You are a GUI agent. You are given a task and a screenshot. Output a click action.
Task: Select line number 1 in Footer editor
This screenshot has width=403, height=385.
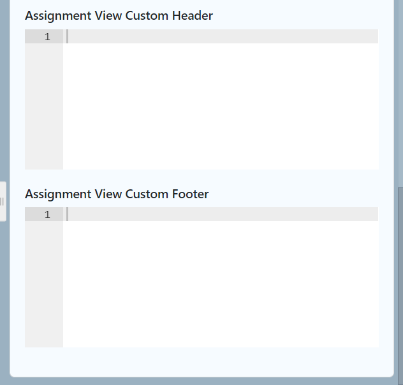(x=47, y=215)
